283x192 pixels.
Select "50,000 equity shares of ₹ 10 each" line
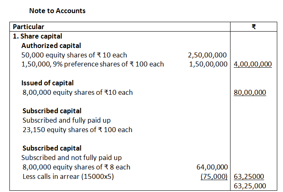tap(74, 55)
